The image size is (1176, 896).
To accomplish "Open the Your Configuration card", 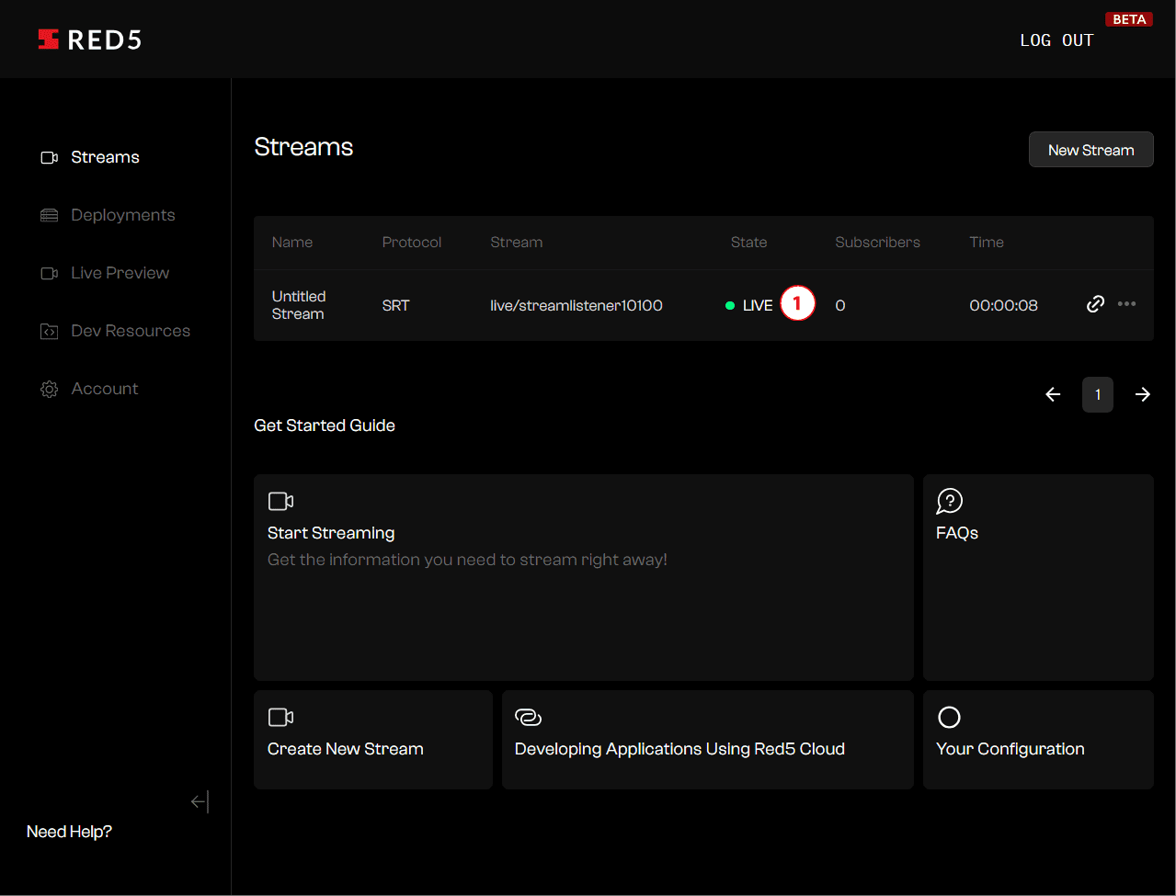I will click(1038, 740).
